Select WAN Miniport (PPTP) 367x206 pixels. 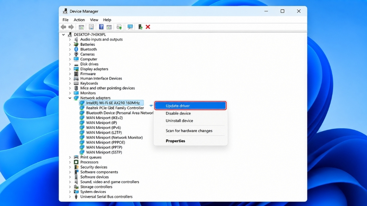(x=104, y=147)
